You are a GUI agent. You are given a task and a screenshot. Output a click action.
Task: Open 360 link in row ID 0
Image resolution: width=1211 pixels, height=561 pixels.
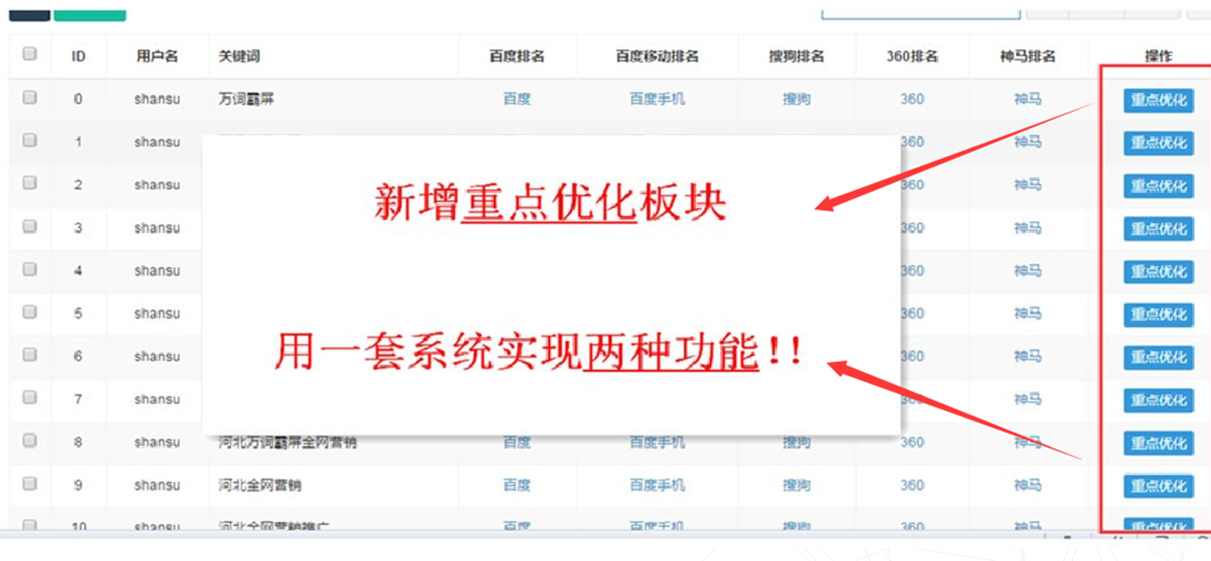pyautogui.click(x=912, y=99)
